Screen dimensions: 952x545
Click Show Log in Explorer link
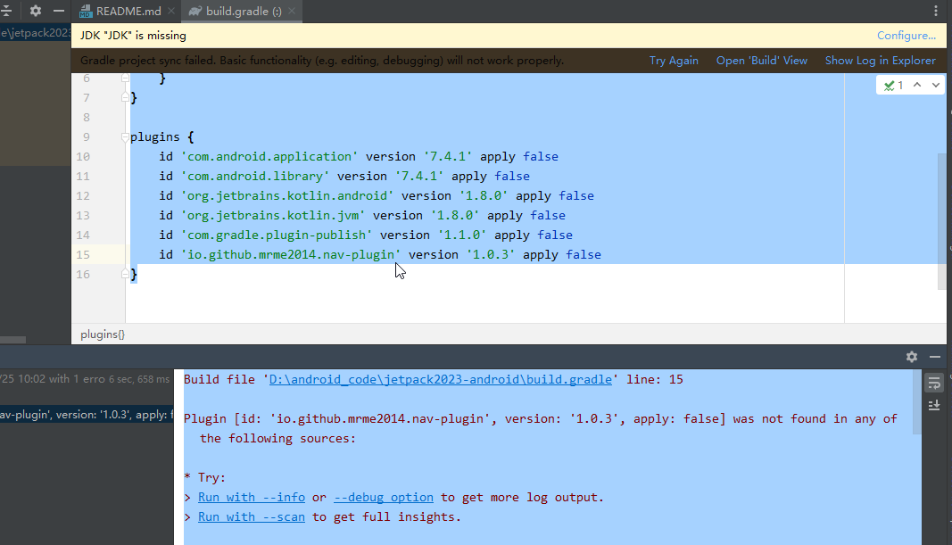point(880,61)
